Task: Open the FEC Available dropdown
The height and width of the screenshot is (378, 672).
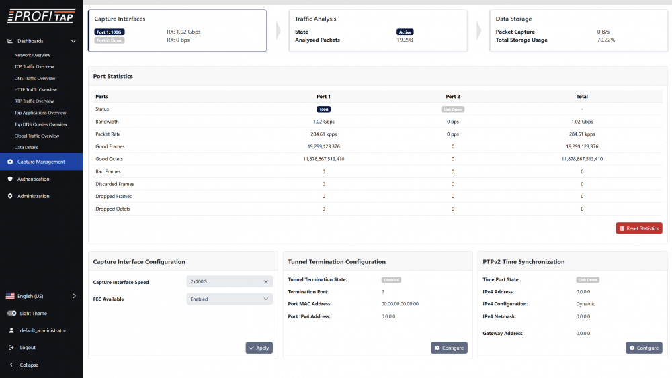Action: 229,299
